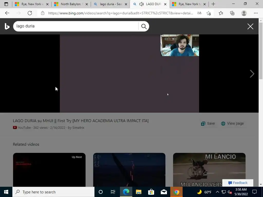
Task: Click the browser address bar URL
Action: (120, 13)
